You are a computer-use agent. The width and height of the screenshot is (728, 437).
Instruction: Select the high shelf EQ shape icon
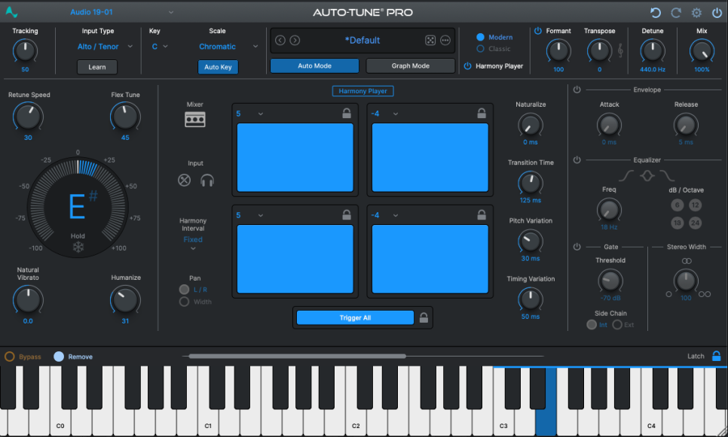pos(667,176)
